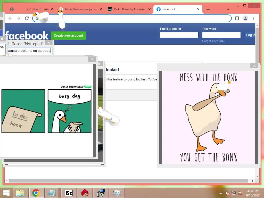
Task: Switch to the google.com tab
Action: (78, 9)
